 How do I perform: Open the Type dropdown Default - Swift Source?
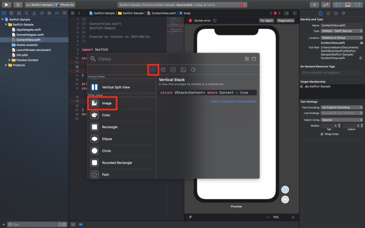coord(342,31)
